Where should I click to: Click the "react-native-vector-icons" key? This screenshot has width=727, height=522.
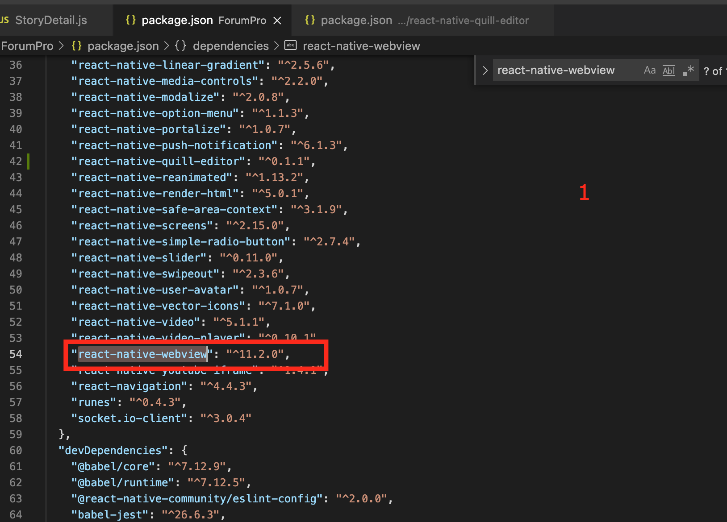tap(159, 306)
